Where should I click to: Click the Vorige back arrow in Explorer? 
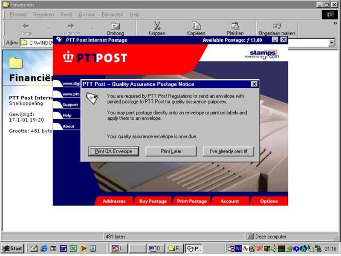tap(26, 26)
